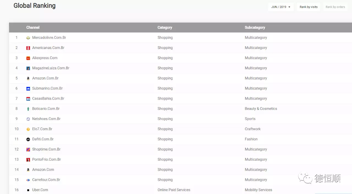This screenshot has height=194, width=352.
Task: Open the Elo7.Com.Br channel link
Action: coord(42,129)
